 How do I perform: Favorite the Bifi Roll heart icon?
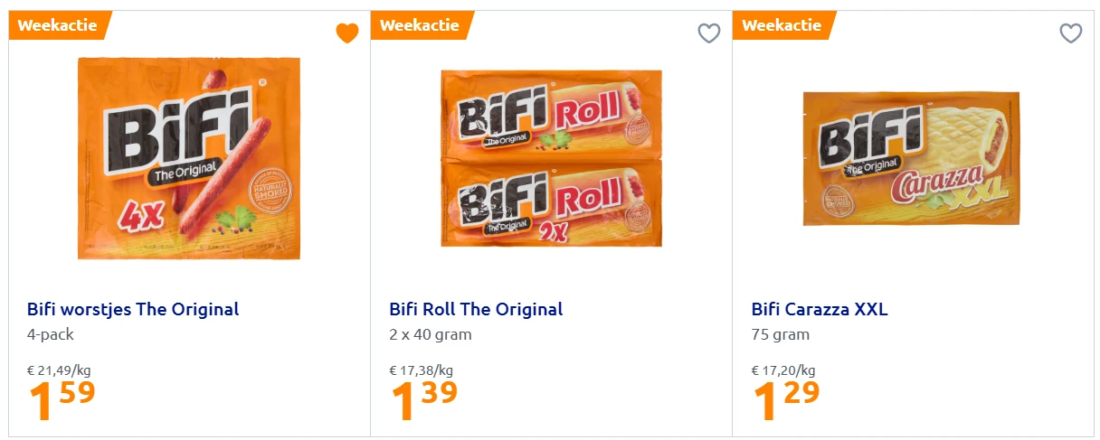pyautogui.click(x=709, y=33)
